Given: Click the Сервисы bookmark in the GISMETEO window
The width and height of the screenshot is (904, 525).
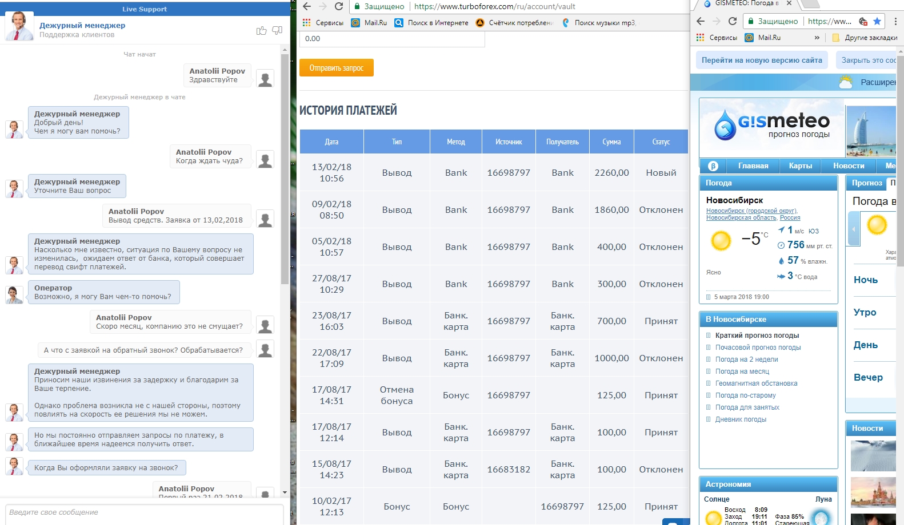Looking at the screenshot, I should coord(717,38).
